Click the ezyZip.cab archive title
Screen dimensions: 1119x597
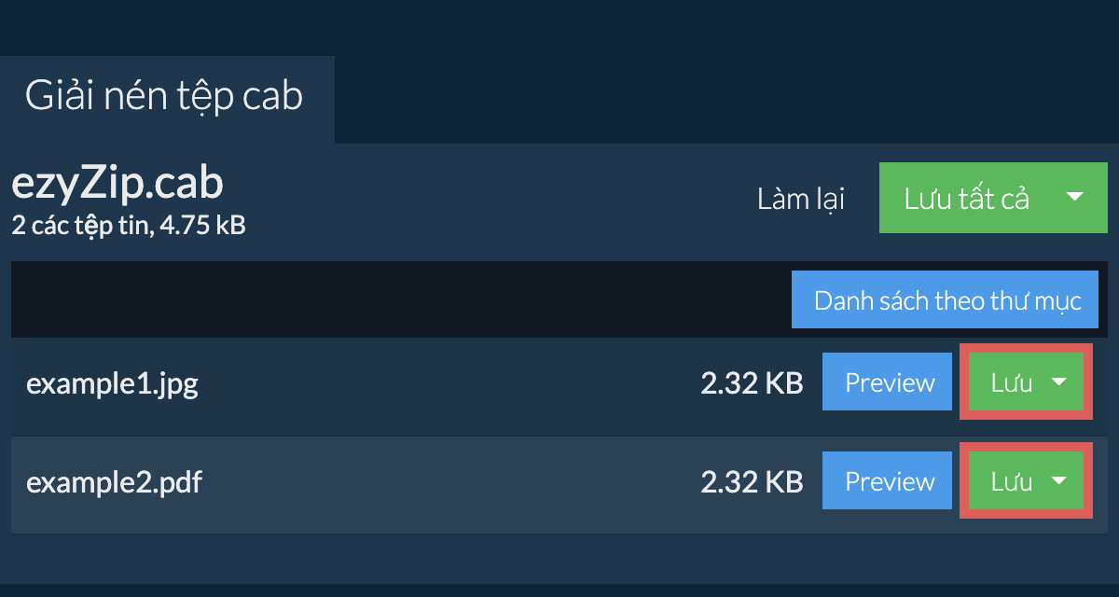[x=117, y=184]
